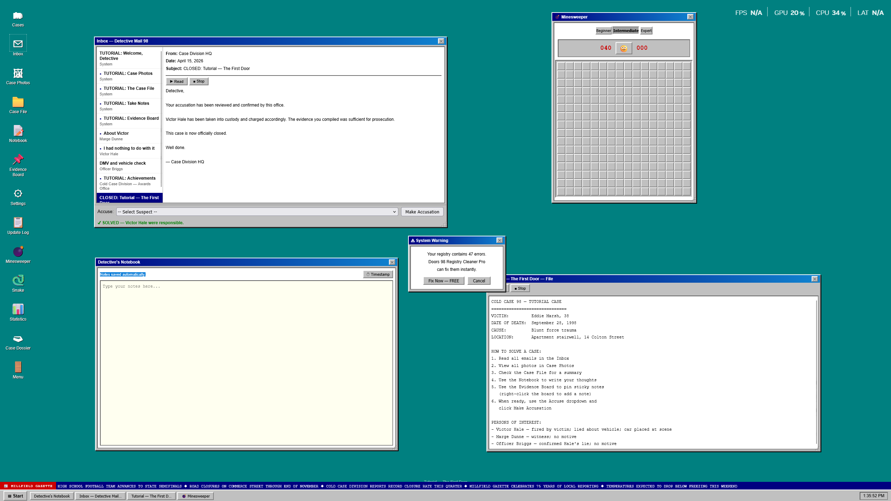The height and width of the screenshot is (501, 891).
Task: Switch to Tutorial — The First Door taskbar item
Action: (151, 496)
